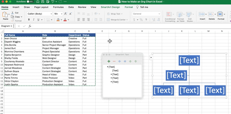The width and height of the screenshot is (231, 114).
Task: Click the Format cells icon in the ribbon
Action: pyautogui.click(x=220, y=14)
